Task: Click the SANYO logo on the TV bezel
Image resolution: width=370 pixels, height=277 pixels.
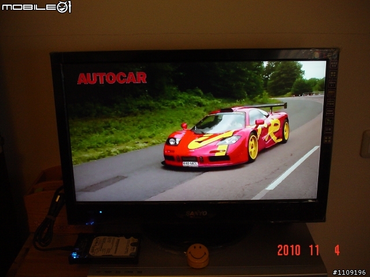Action: 196,214
